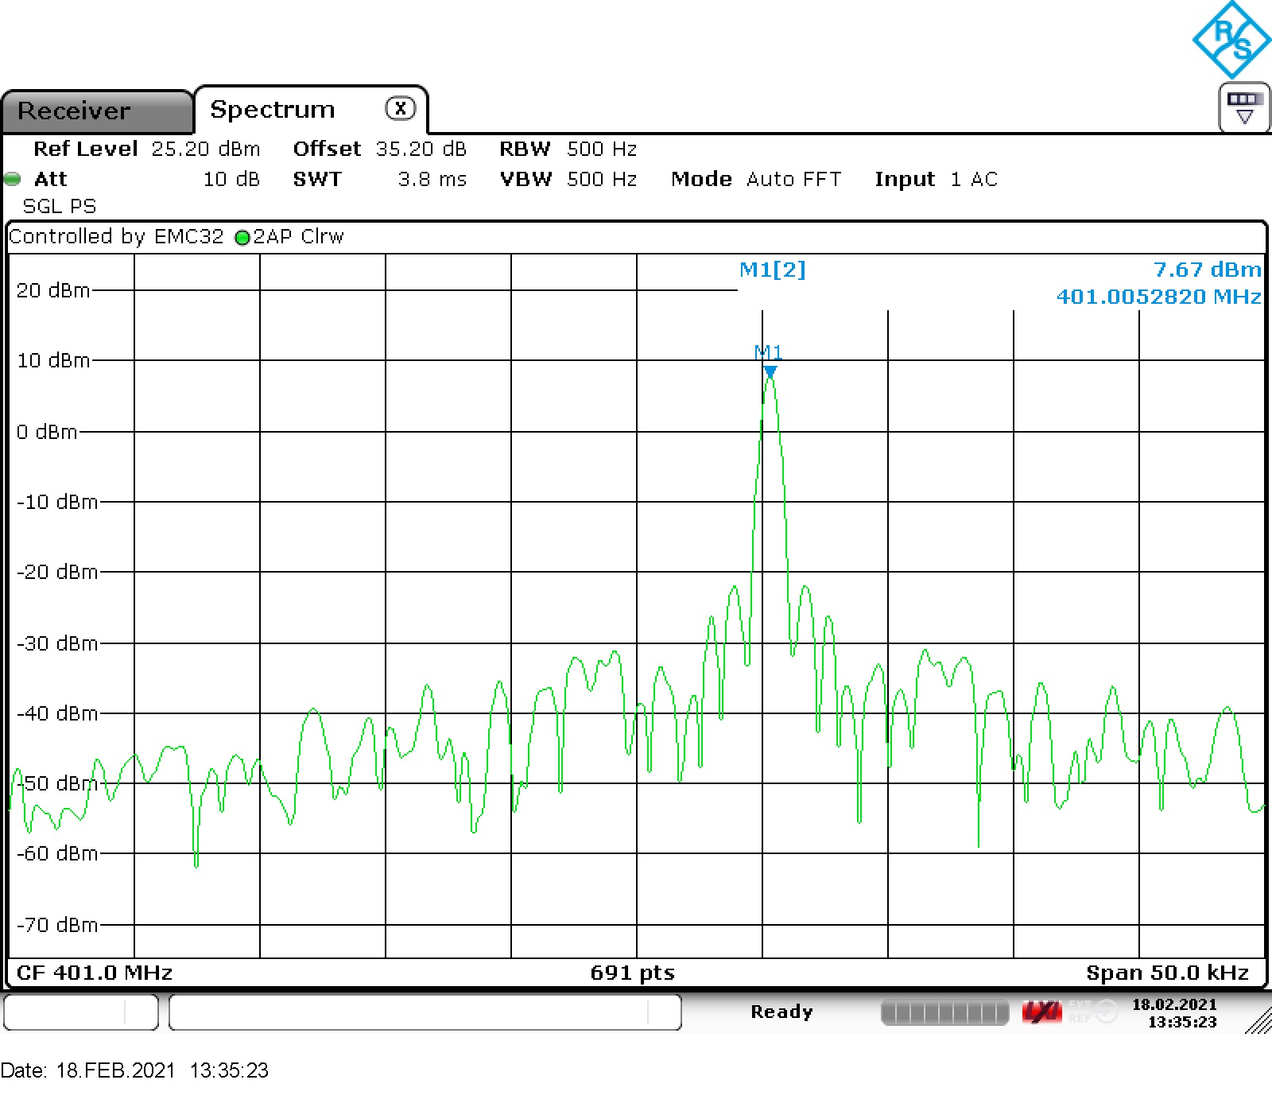Click the M1[2] marker readout label
Screen dimensions: 1272x1107
click(772, 270)
